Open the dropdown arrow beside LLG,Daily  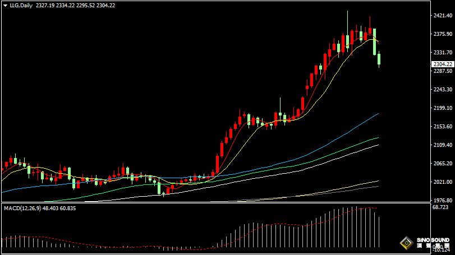4,5
